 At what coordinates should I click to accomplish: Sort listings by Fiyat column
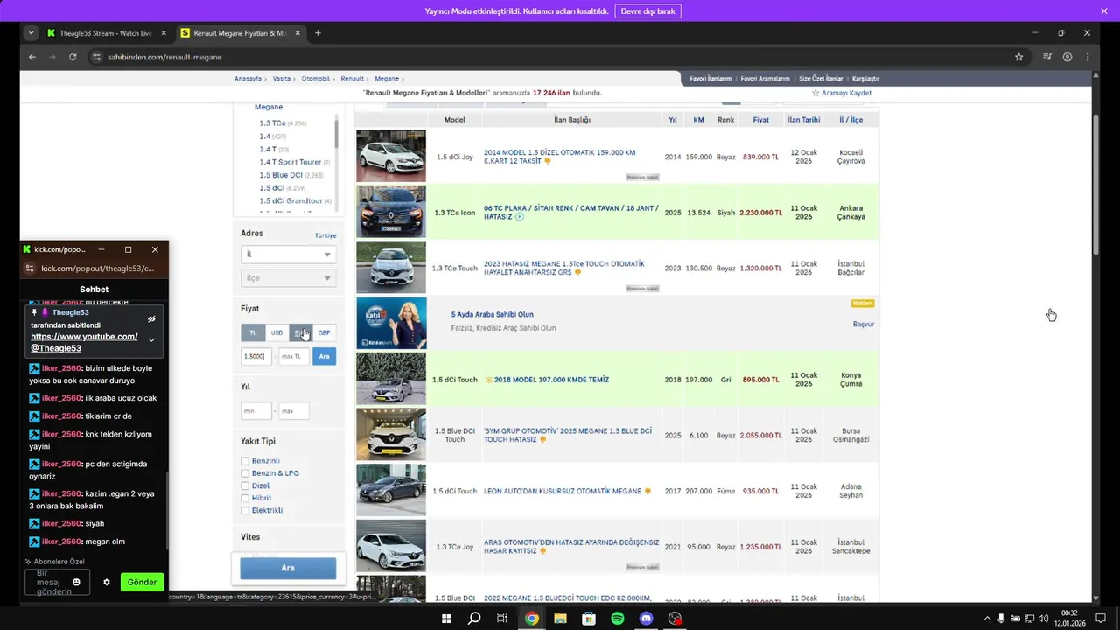pyautogui.click(x=761, y=120)
